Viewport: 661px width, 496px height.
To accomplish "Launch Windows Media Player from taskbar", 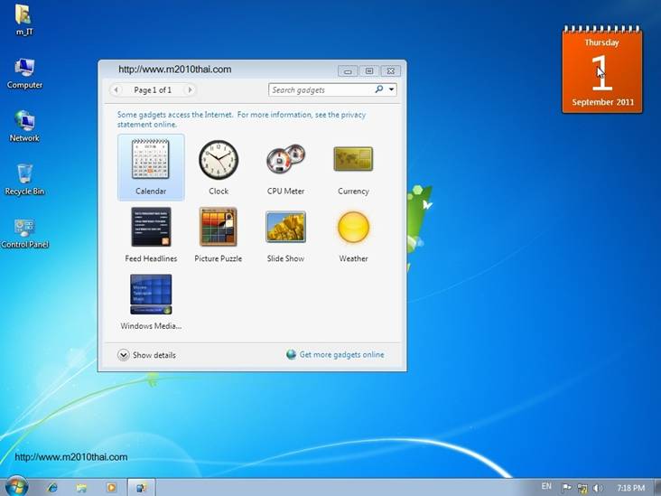I will (x=111, y=488).
